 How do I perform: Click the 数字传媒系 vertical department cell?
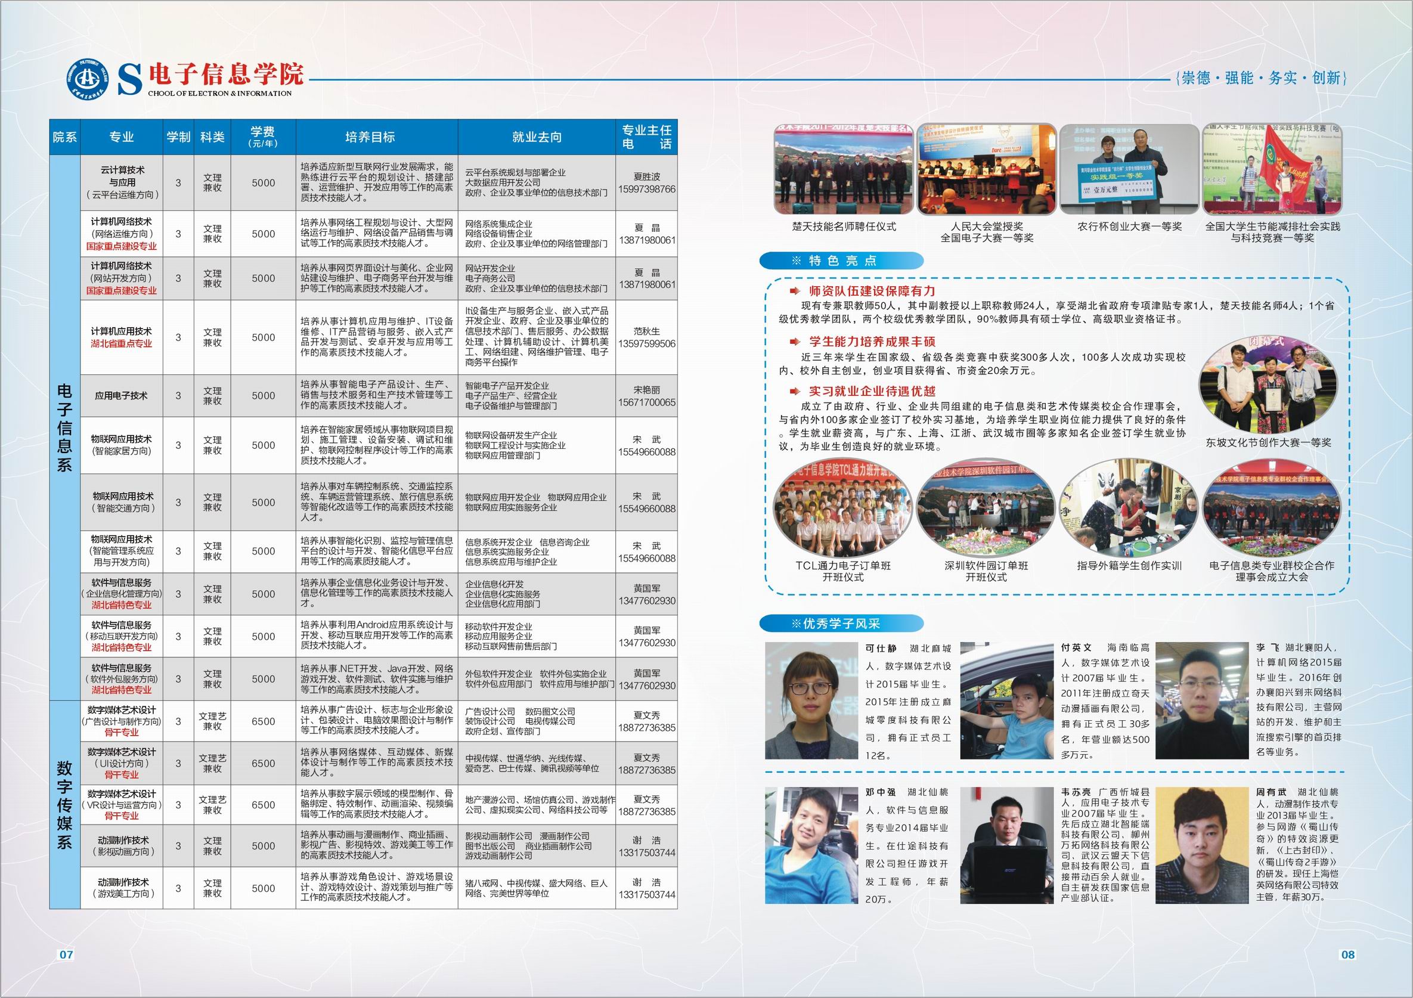64,804
